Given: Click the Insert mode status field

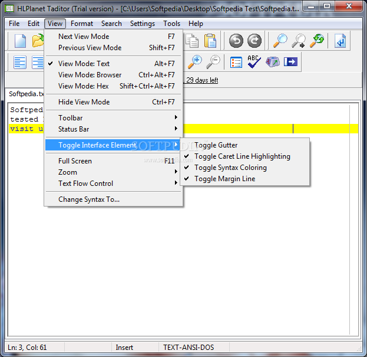Looking at the screenshot, I should point(135,347).
